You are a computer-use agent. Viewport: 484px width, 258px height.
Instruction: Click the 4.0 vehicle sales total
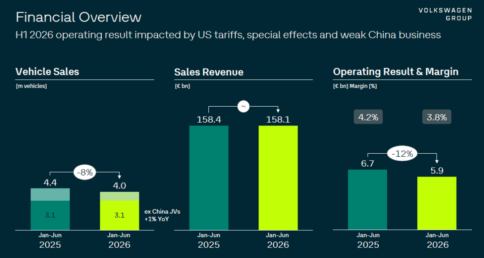coord(120,186)
